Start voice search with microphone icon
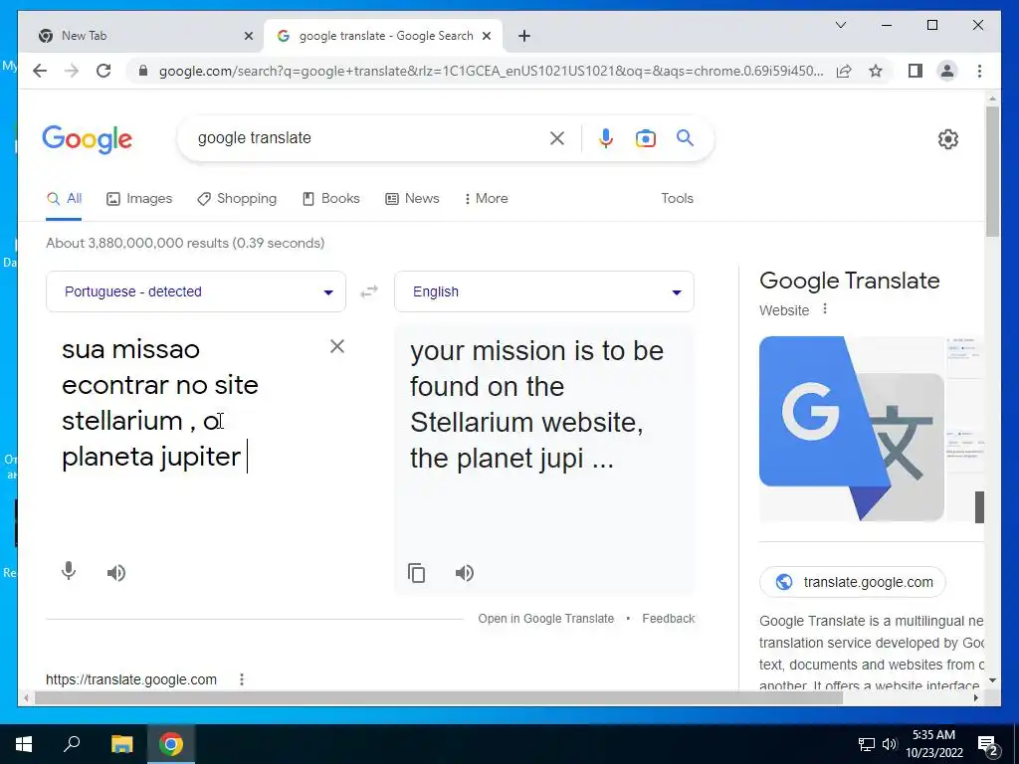 606,137
